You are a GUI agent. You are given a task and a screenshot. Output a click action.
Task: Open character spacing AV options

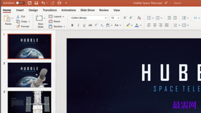109,25
